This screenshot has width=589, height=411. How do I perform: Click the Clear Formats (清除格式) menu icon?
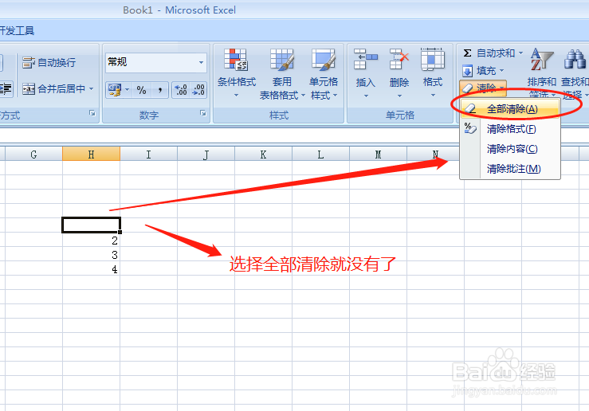click(470, 128)
